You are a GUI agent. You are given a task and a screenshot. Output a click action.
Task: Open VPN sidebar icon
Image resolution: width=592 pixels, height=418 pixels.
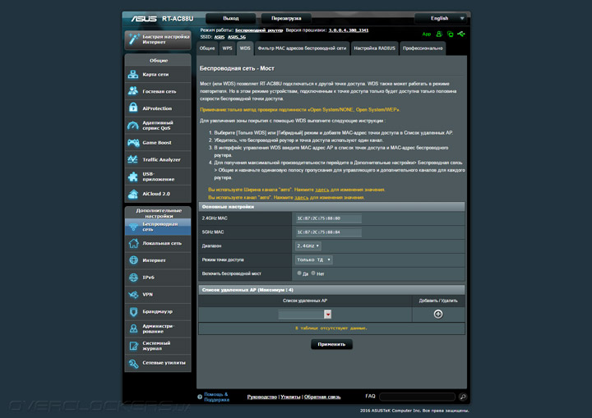click(x=133, y=294)
